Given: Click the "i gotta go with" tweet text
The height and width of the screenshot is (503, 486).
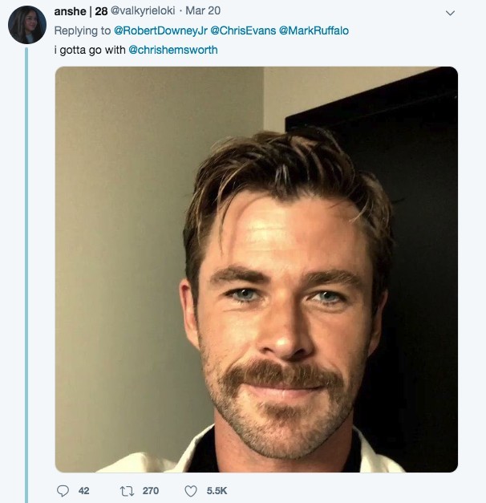Looking at the screenshot, I should pos(88,50).
